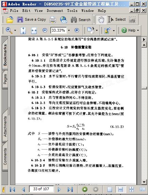Minimize the document window
The height and width of the screenshot is (195, 148).
pos(132,10)
